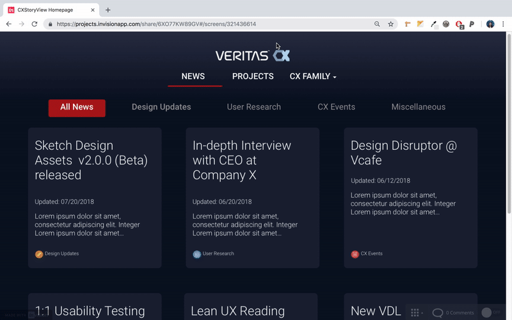The height and width of the screenshot is (320, 512).
Task: Filter news by User Research
Action: click(x=253, y=108)
